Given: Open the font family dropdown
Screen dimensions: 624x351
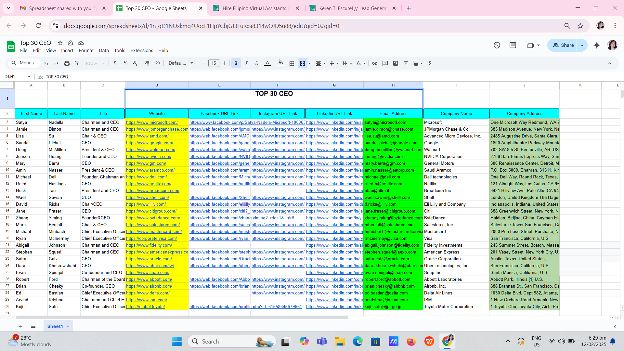Looking at the screenshot, I should click(x=181, y=63).
